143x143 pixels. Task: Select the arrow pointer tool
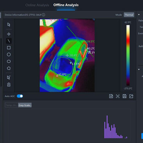pos(9,25)
